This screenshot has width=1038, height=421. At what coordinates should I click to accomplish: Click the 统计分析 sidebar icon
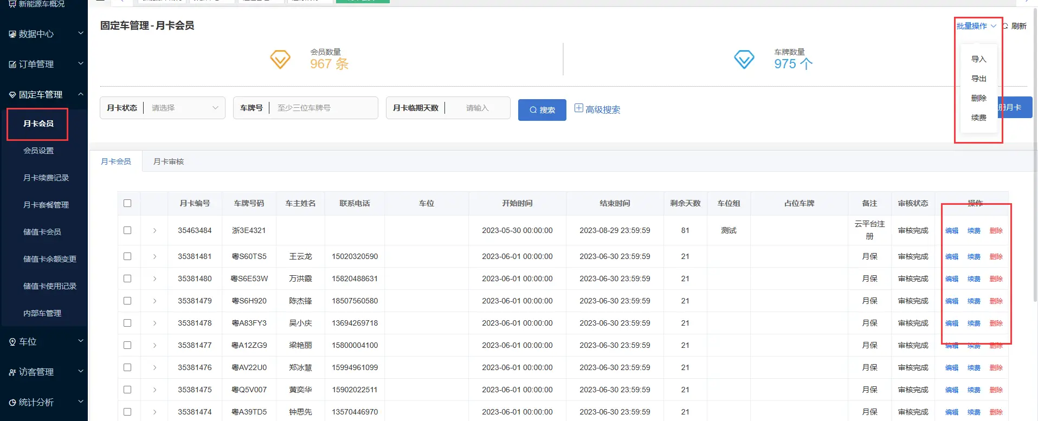(12, 403)
